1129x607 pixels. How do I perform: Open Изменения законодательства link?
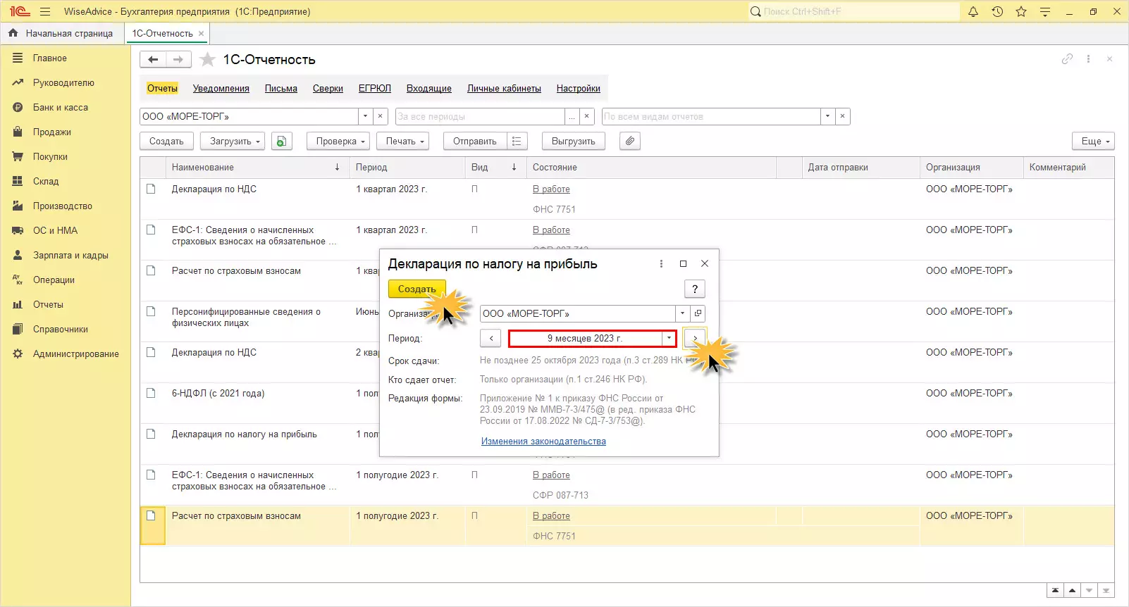click(543, 441)
